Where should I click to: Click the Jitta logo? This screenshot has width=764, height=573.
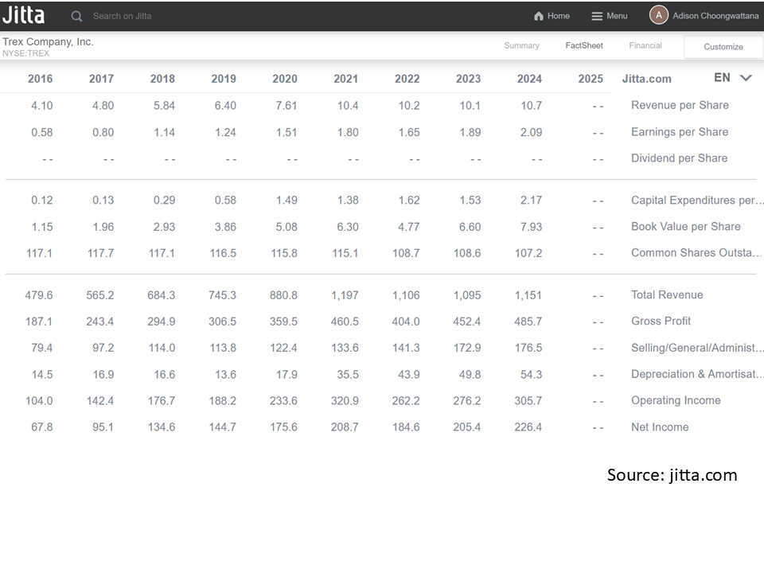click(x=24, y=15)
